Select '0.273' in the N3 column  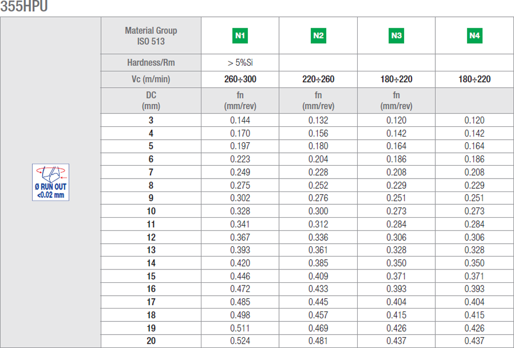(x=396, y=211)
